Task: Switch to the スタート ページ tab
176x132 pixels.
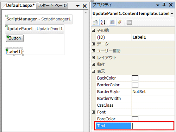Action: (52, 6)
